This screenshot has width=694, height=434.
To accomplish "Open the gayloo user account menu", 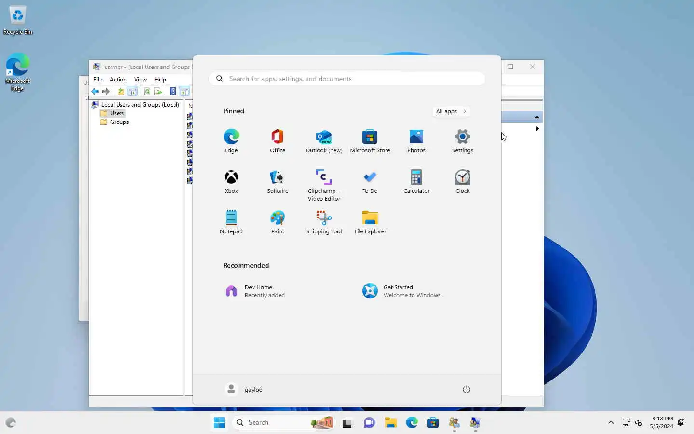I will 244,389.
